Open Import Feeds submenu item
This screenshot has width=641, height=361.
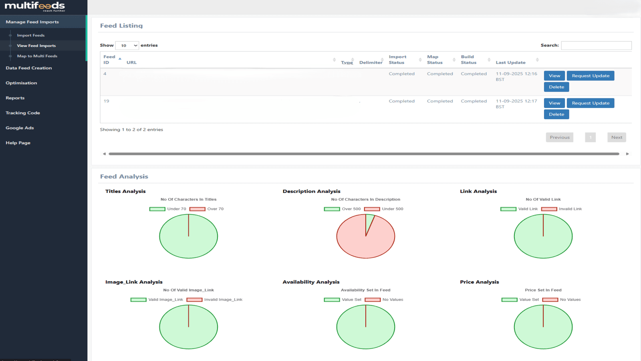click(x=30, y=35)
